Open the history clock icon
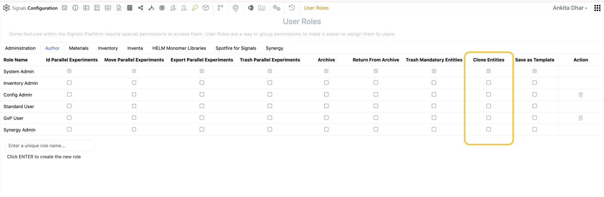The height and width of the screenshot is (197, 604). coord(292,8)
